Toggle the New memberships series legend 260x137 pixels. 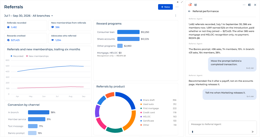(x=37, y=56)
